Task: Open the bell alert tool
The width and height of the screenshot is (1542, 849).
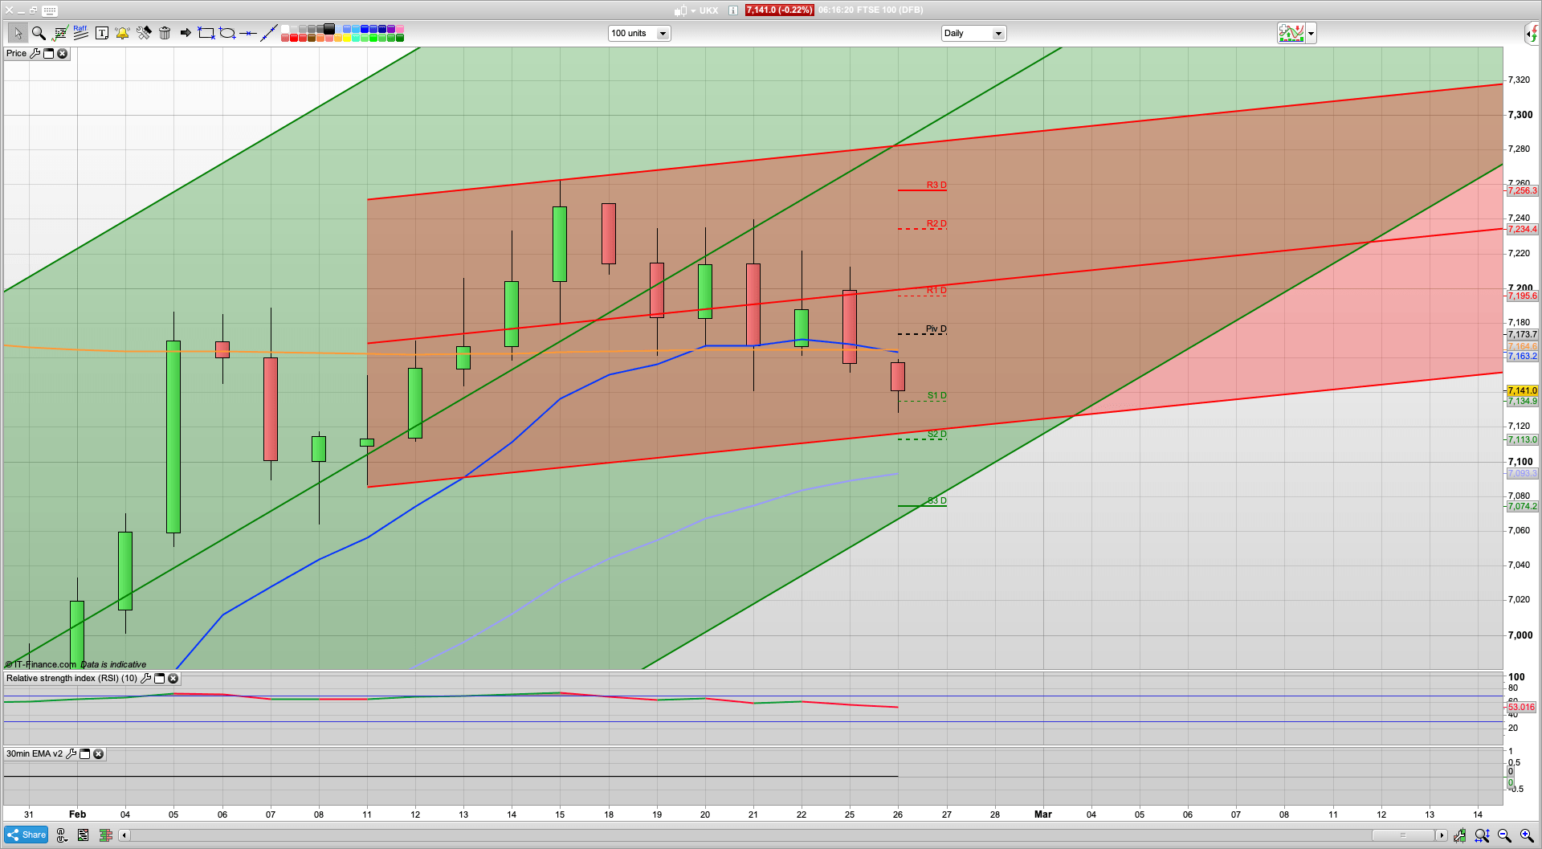Action: pos(122,33)
